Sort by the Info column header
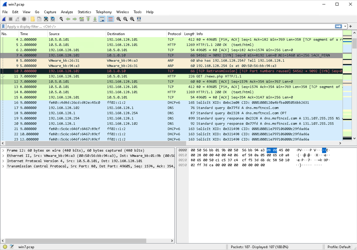Image resolution: width=357 pixels, height=250 pixels. [269, 34]
